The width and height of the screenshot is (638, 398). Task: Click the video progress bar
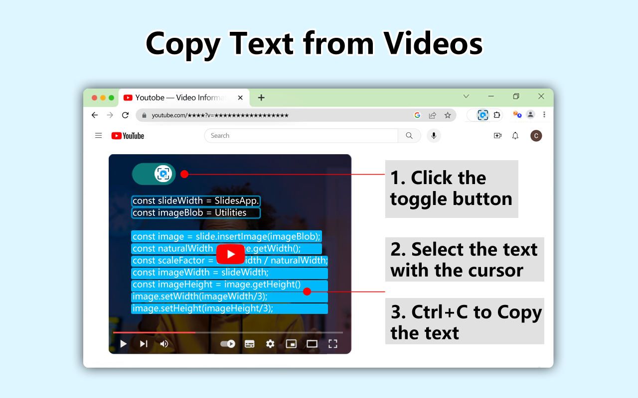tap(228, 332)
